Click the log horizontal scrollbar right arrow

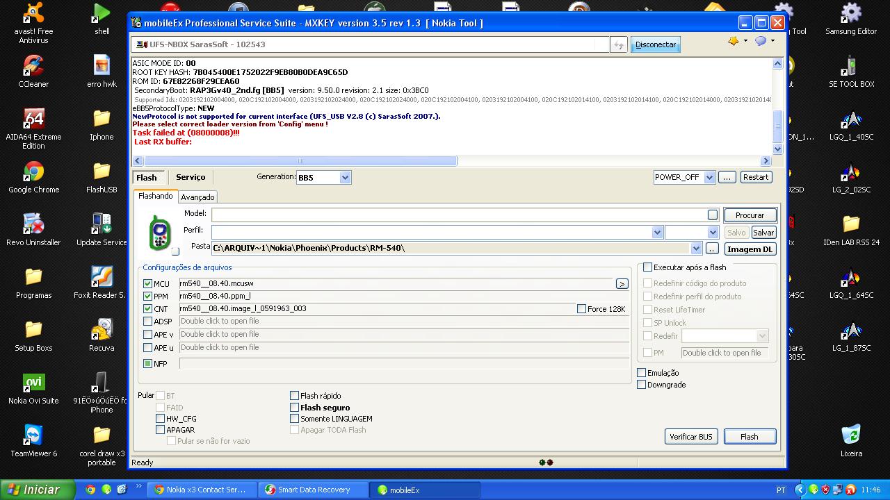click(x=766, y=160)
